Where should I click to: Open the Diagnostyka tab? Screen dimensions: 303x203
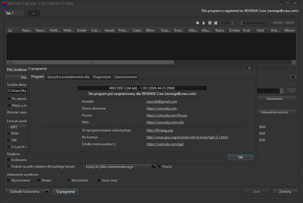coord(102,77)
